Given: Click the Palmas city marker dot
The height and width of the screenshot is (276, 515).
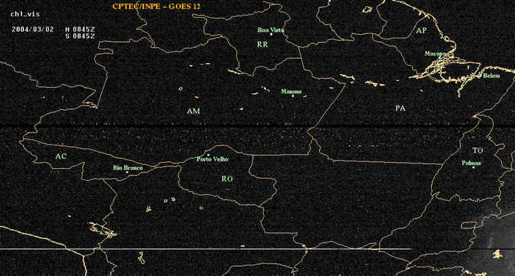Looking at the screenshot, I should [x=473, y=168].
